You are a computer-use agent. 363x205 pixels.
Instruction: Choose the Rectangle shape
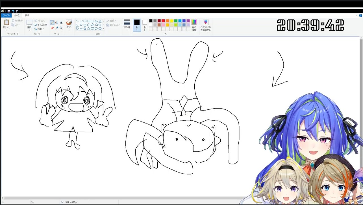pos(89,21)
